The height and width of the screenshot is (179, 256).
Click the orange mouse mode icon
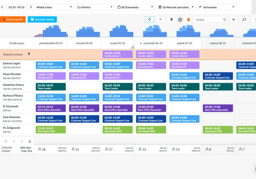point(188,20)
